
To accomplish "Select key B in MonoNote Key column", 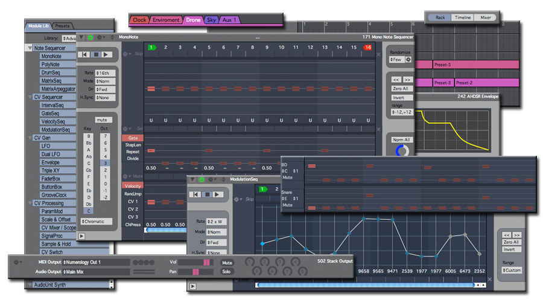I will pyautogui.click(x=89, y=137).
